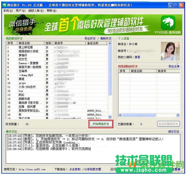Close the 微信猎手 window

tap(181, 5)
